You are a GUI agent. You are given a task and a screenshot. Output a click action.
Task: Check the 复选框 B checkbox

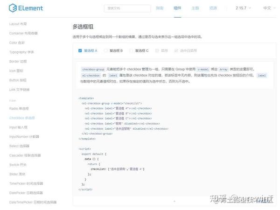pyautogui.click(x=113, y=51)
